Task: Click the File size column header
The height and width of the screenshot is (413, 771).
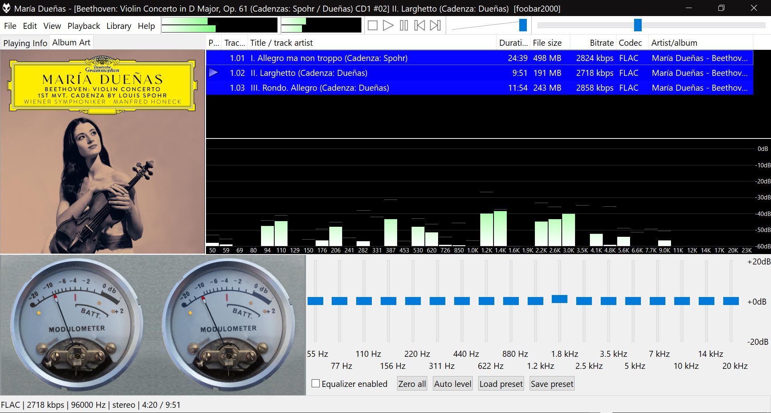Action: click(550, 43)
